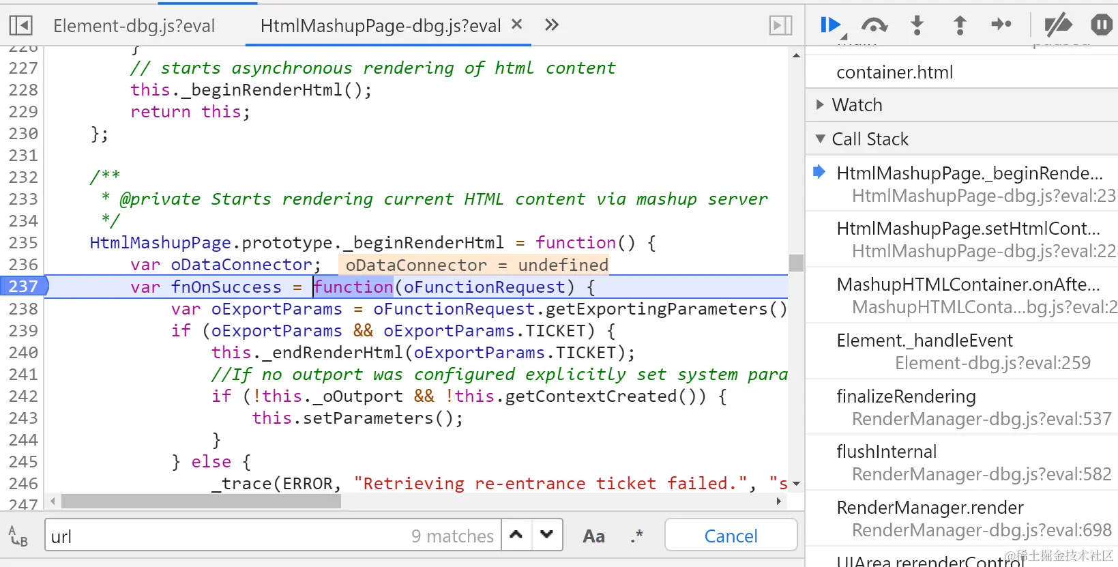
Task: Click the search field containing url
Action: click(x=273, y=536)
